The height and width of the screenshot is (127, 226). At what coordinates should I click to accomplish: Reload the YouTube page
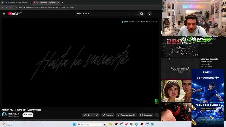(11, 7)
